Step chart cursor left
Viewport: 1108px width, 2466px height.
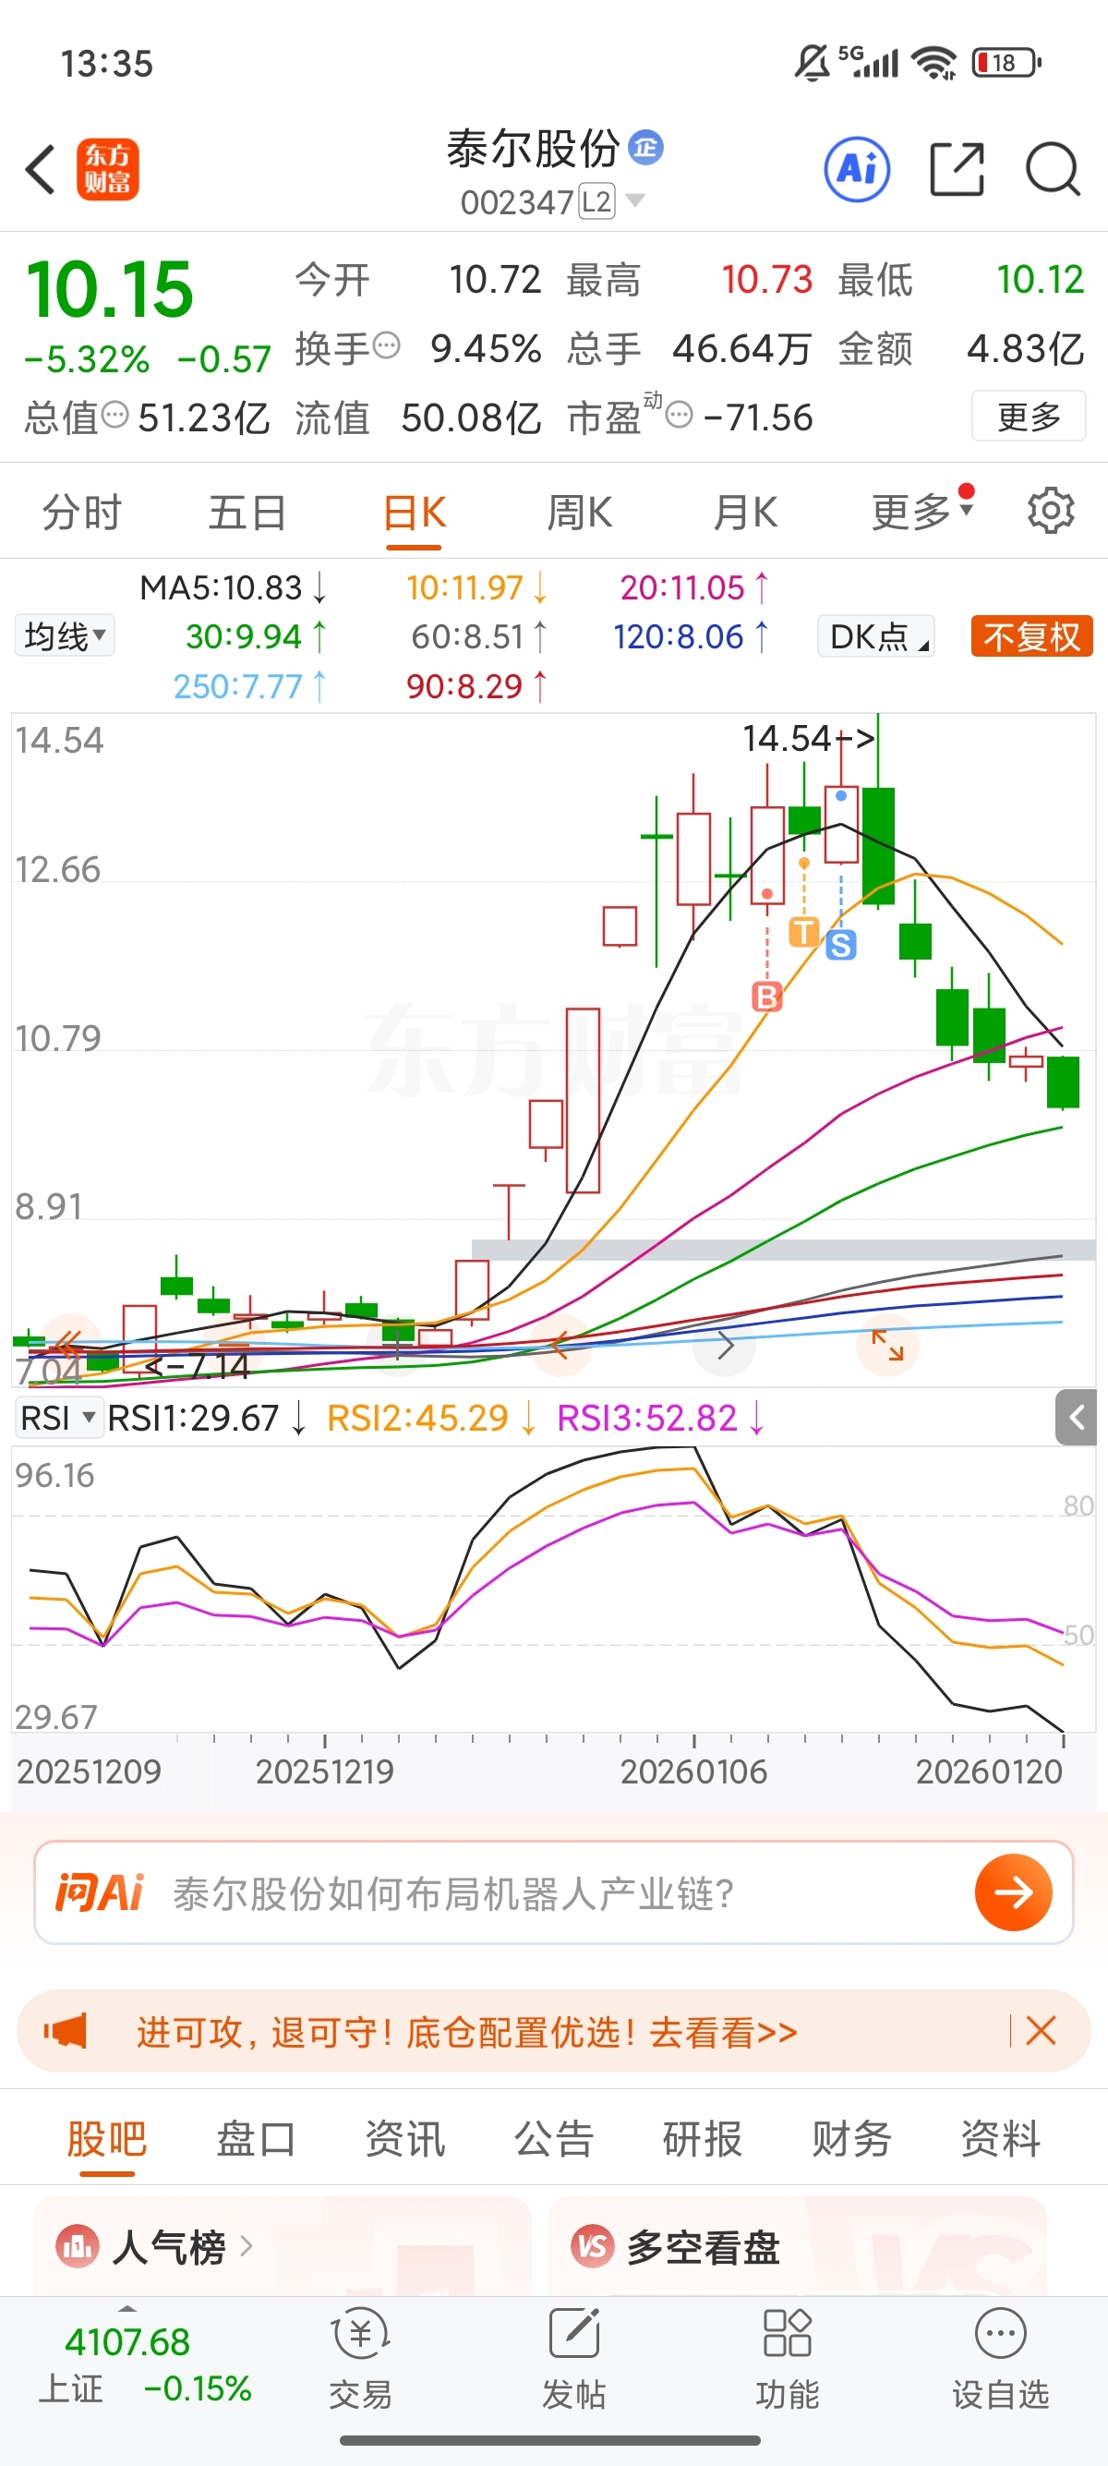560,1345
